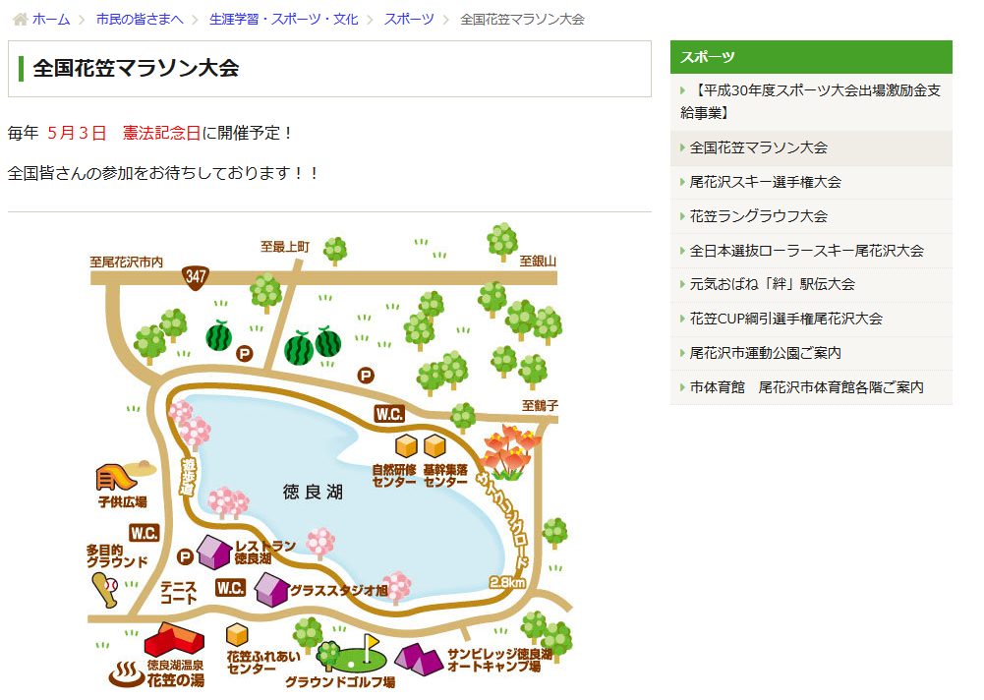Click the 子供広場 slide playground icon
984x700 pixels.
(x=126, y=477)
